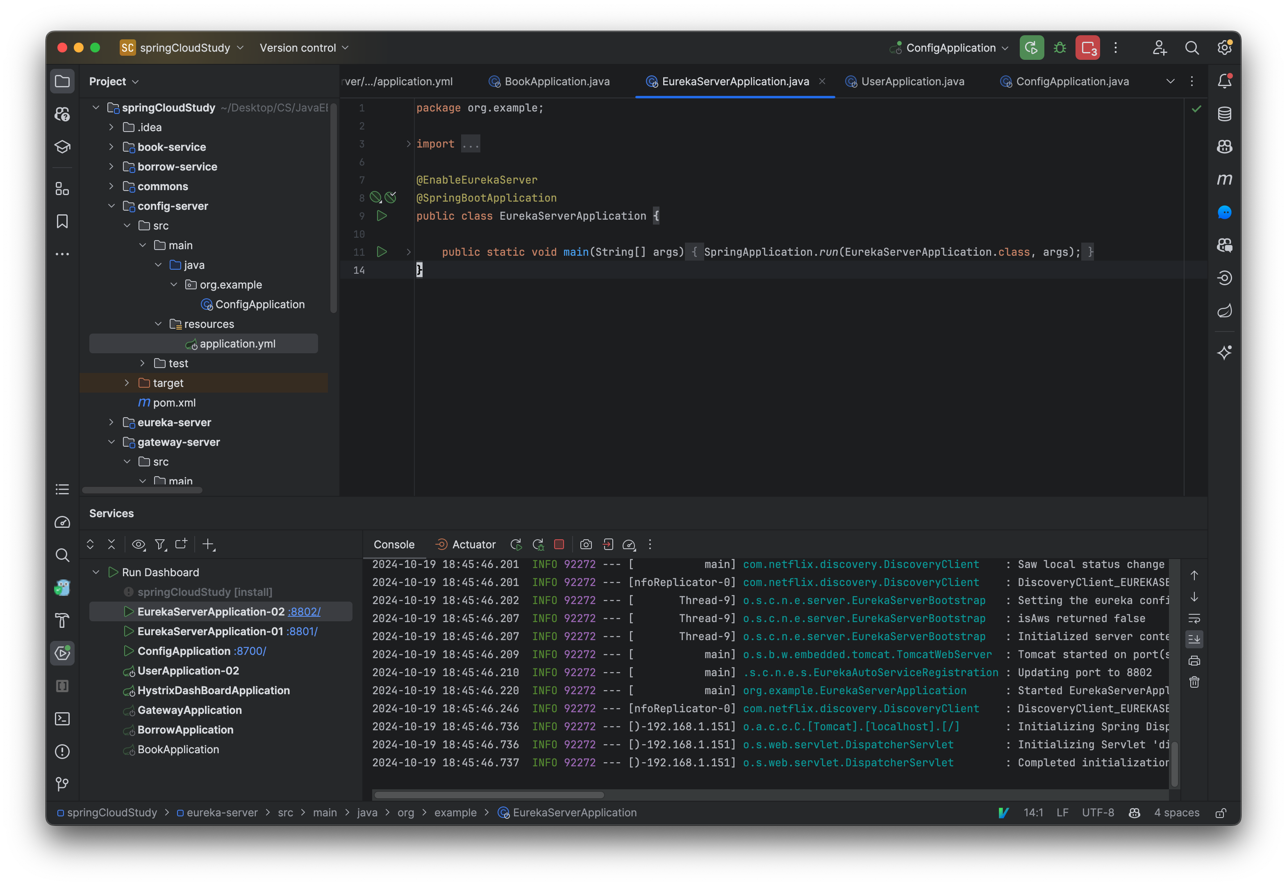Toggle the services visibility eye icon
1287x886 pixels.
pos(138,545)
